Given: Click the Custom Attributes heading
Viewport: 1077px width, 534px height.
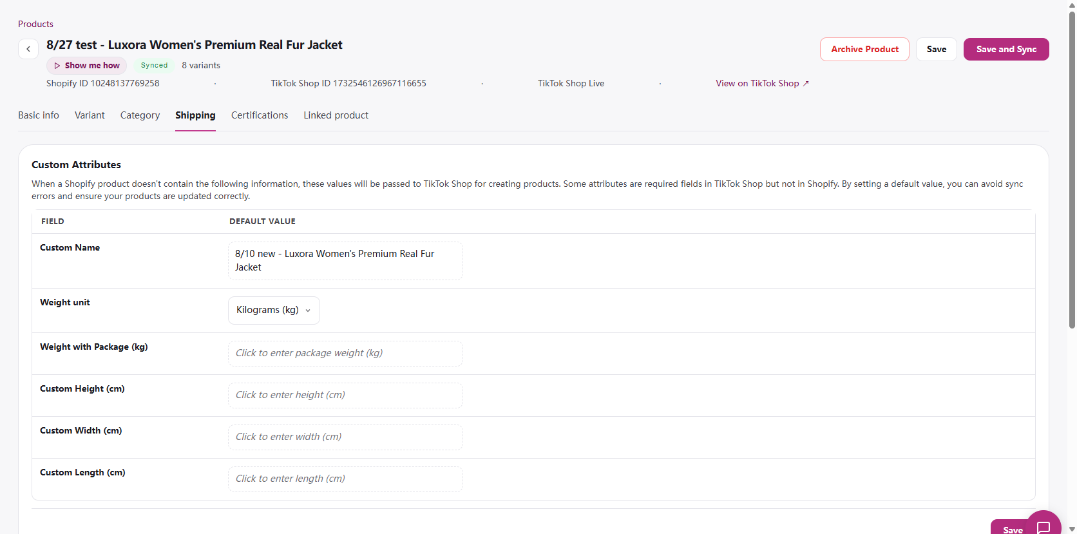Looking at the screenshot, I should 77,165.
